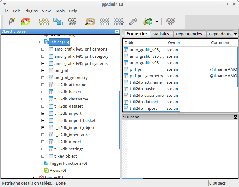Sort by the Owner column header

(187, 43)
